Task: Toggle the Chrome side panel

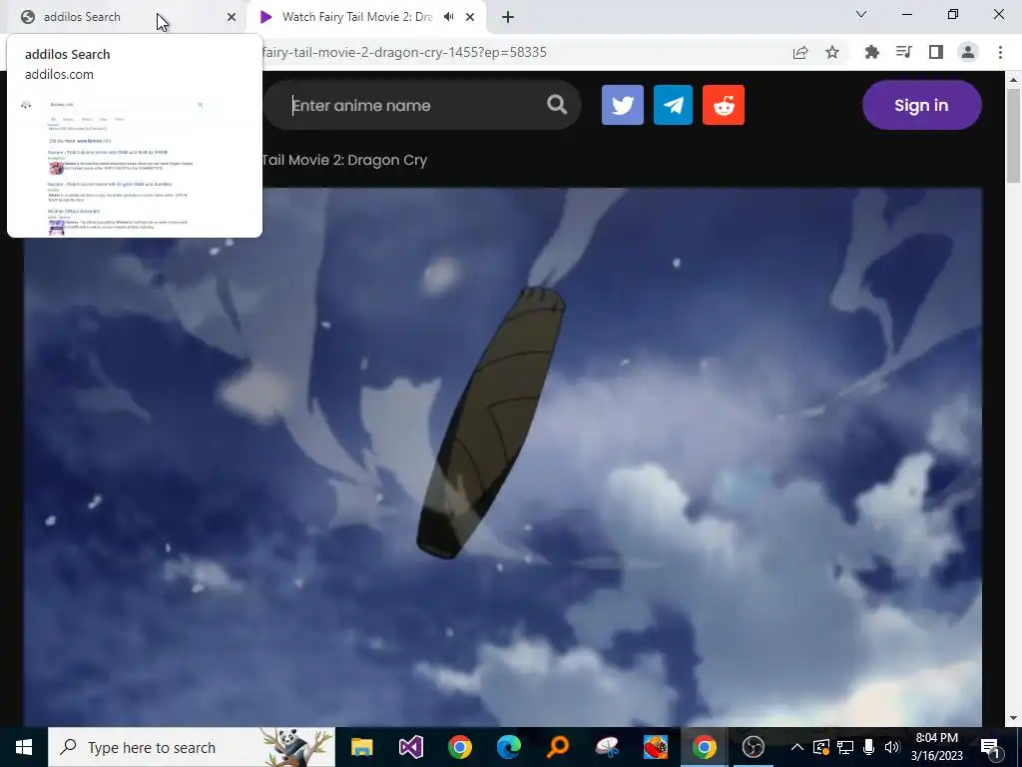Action: coord(936,52)
